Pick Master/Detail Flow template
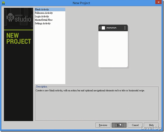This screenshot has width=164, height=132. 50,20
